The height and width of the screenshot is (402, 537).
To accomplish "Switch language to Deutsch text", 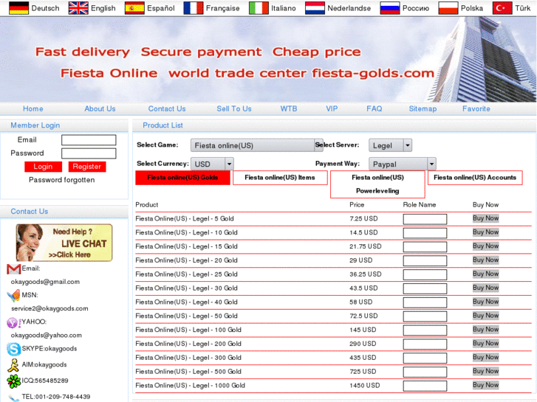I will click(x=45, y=8).
